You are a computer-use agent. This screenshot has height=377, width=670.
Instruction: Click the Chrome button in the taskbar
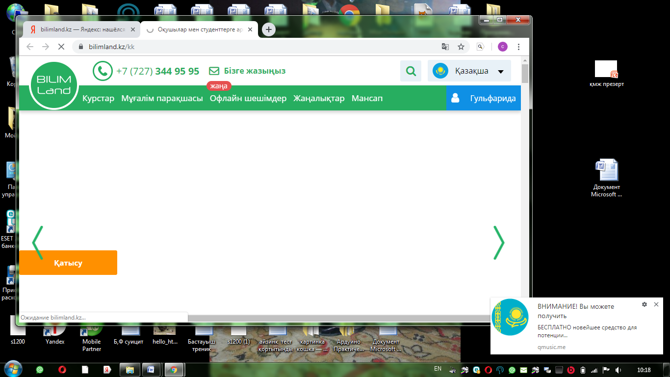point(174,370)
